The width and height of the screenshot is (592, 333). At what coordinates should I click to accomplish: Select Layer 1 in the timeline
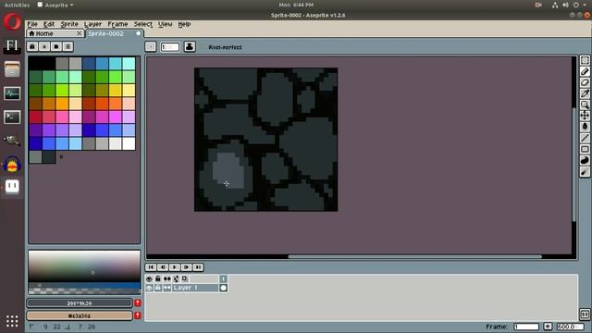(x=195, y=288)
